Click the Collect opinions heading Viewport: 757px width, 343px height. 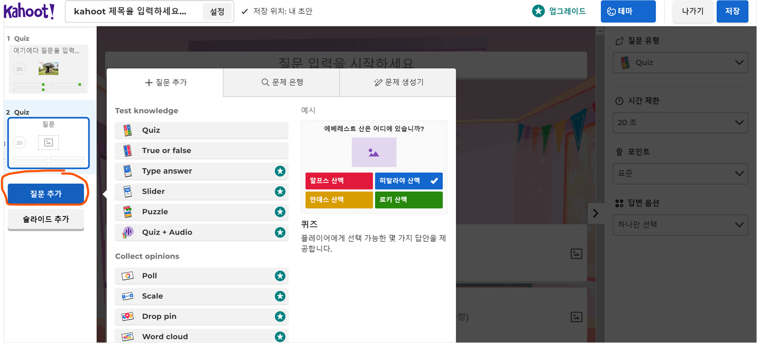click(147, 256)
